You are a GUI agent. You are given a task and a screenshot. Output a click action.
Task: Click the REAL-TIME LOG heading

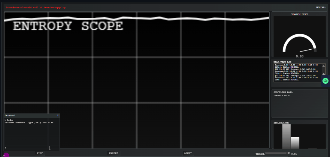point(282,62)
